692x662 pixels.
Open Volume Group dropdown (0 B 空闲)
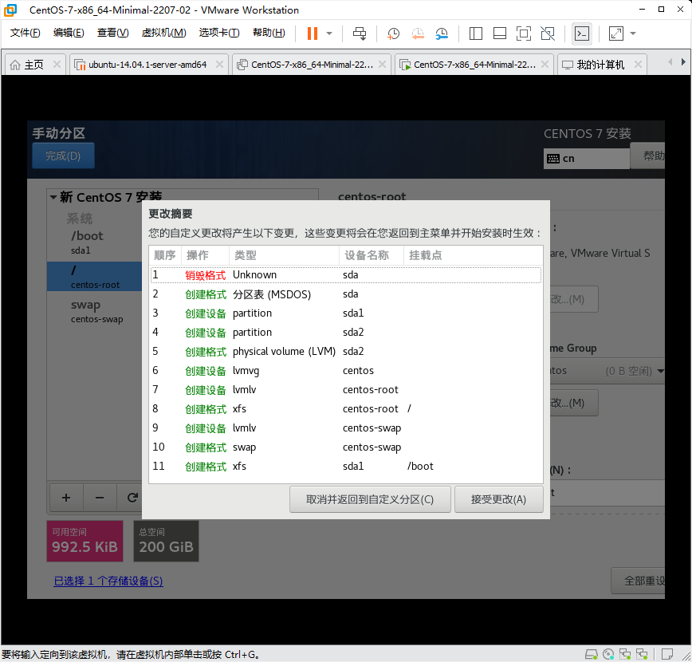tap(607, 371)
